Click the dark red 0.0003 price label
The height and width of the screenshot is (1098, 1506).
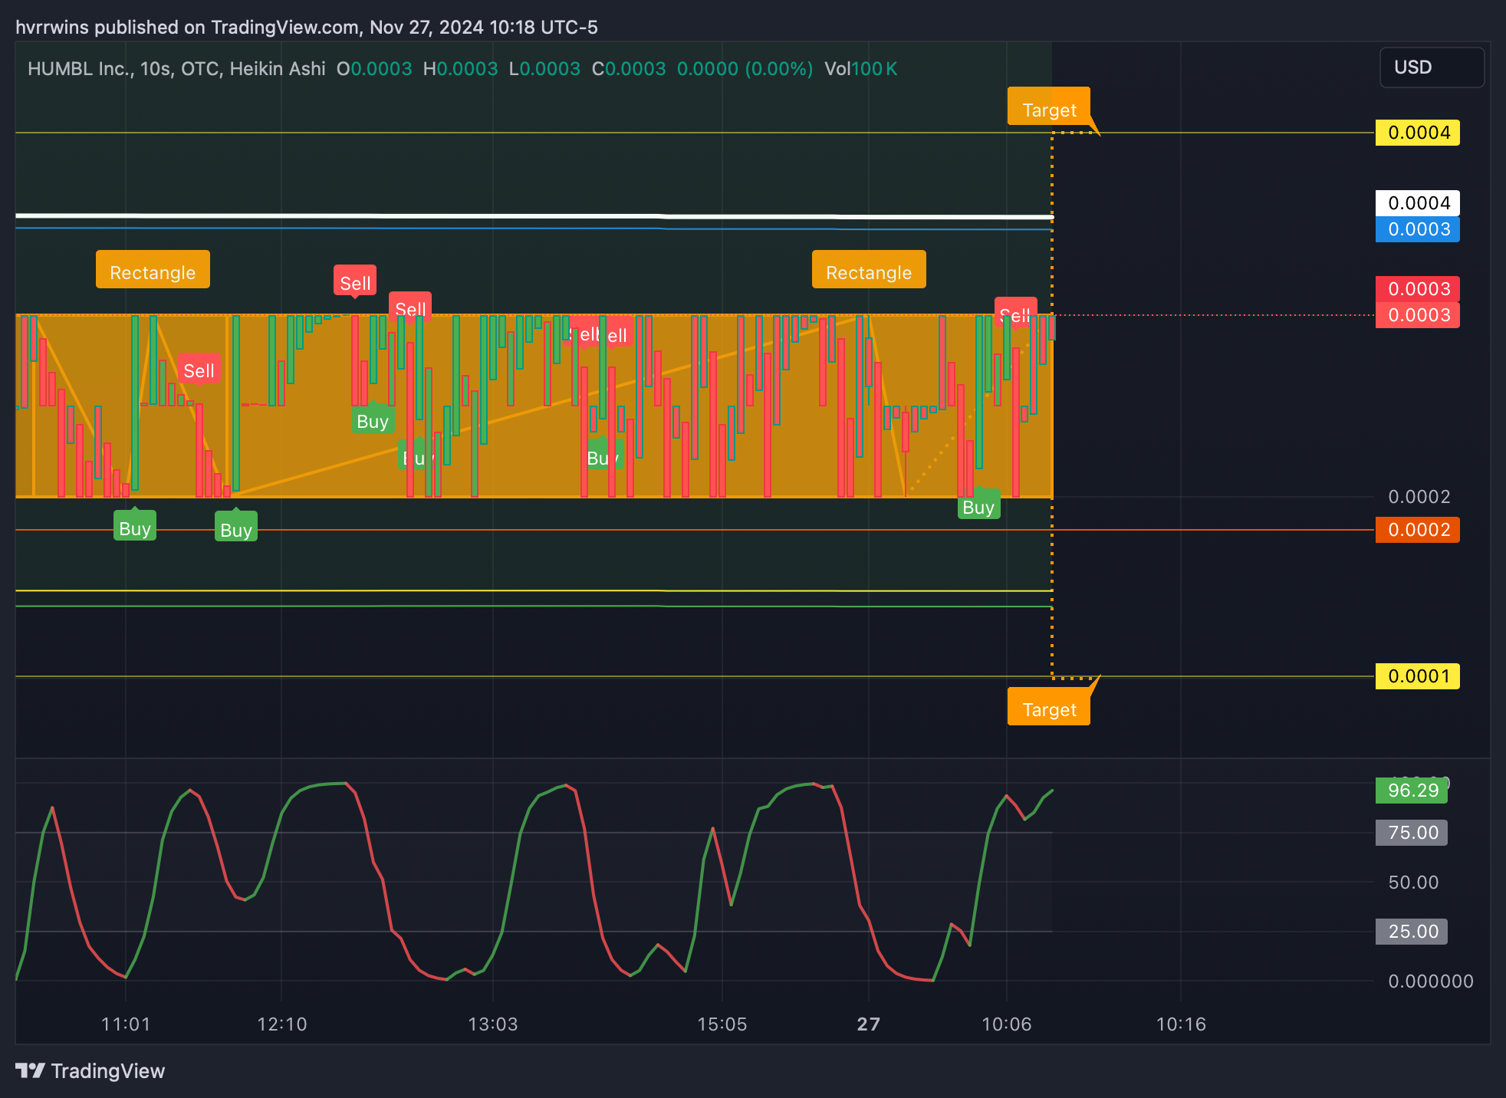pos(1418,289)
